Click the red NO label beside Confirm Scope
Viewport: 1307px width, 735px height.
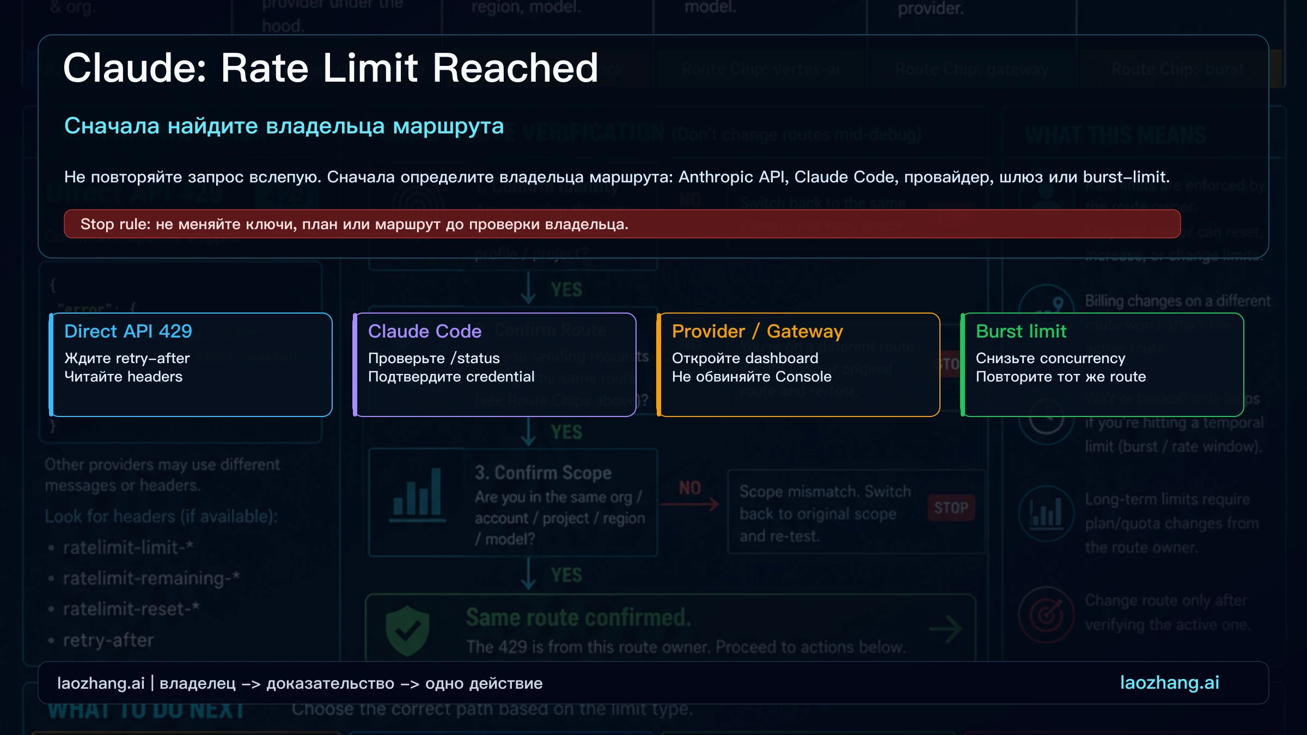pos(689,488)
